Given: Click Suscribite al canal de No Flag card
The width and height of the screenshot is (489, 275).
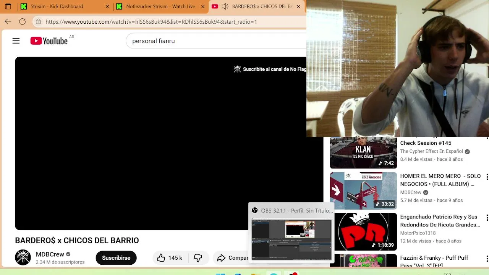Looking at the screenshot, I should tap(274, 69).
